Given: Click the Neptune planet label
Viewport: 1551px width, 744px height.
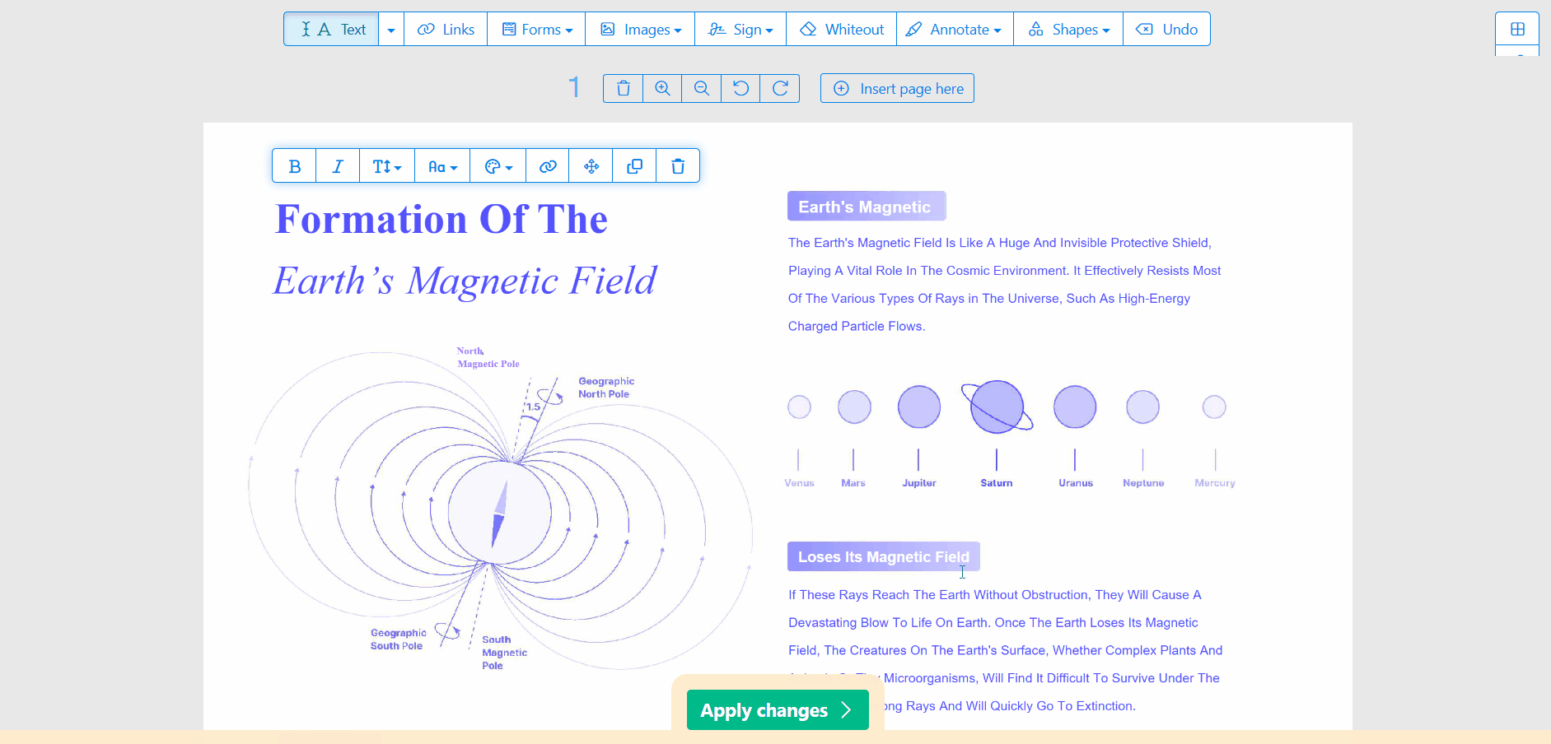Looking at the screenshot, I should point(1143,483).
